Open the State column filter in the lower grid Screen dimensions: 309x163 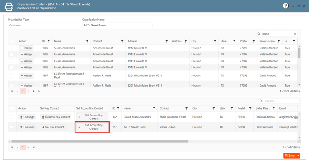232,108
